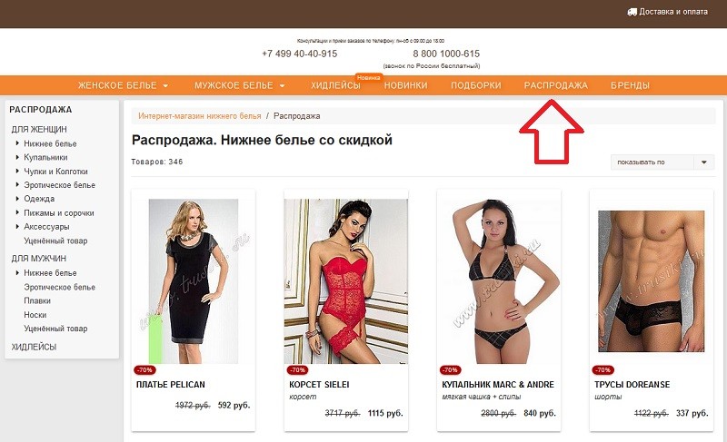Select Уценённый товар under Для женщин
Viewport: 727px width, 442px height.
(55, 241)
